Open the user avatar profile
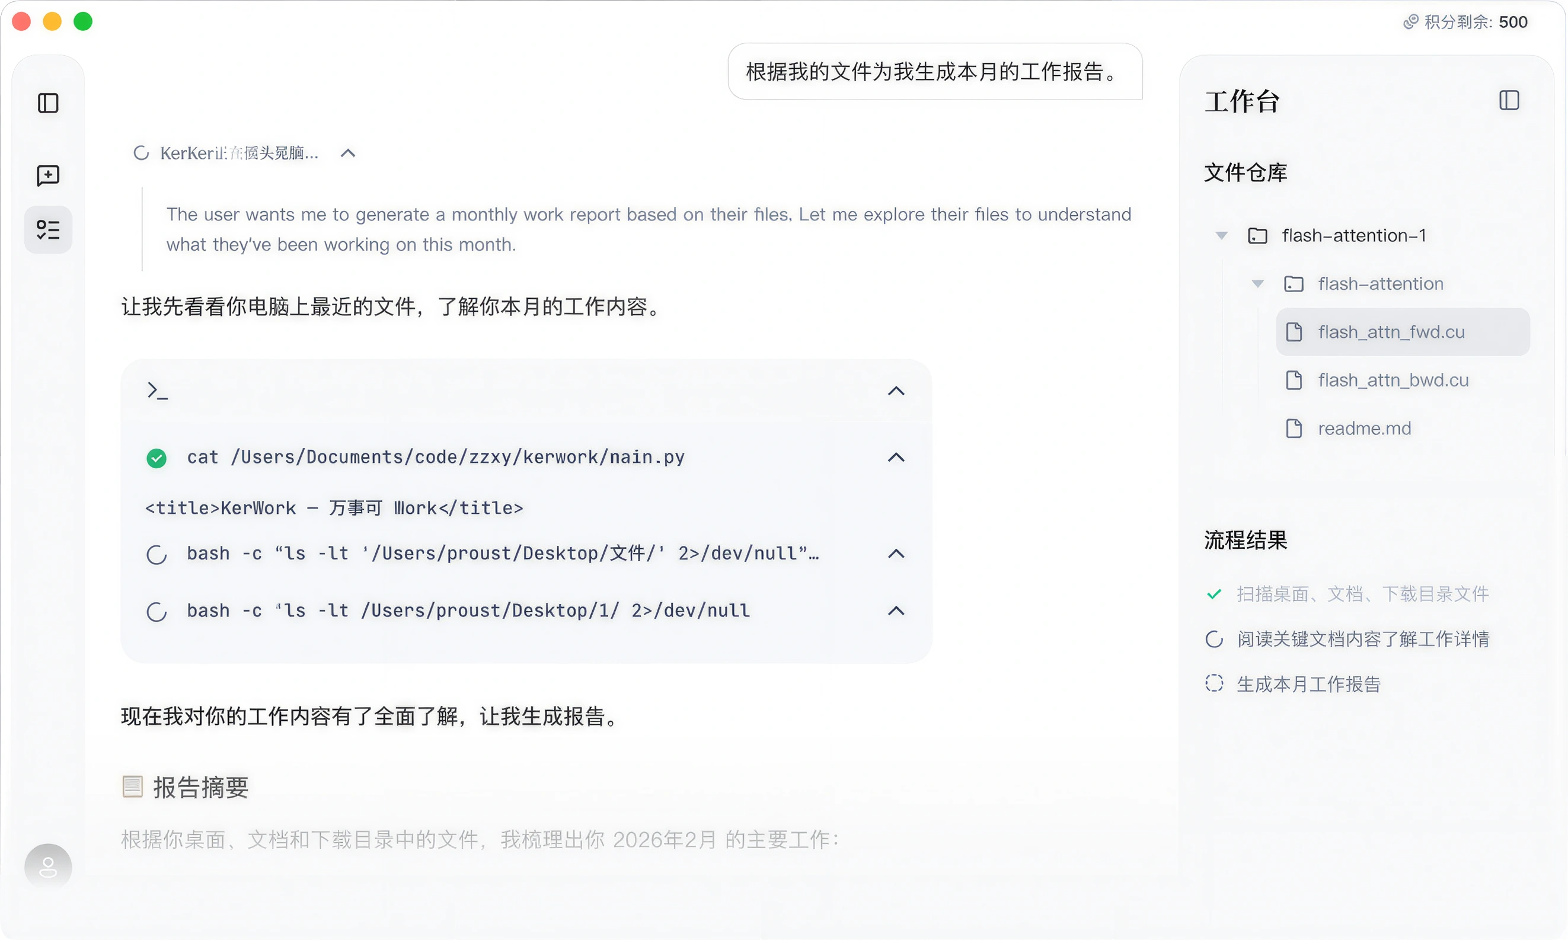This screenshot has height=940, width=1568. click(48, 867)
